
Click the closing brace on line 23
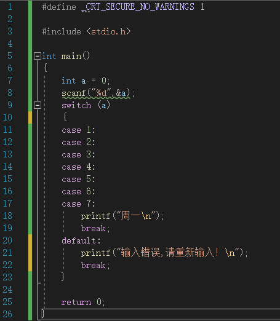coord(63,277)
